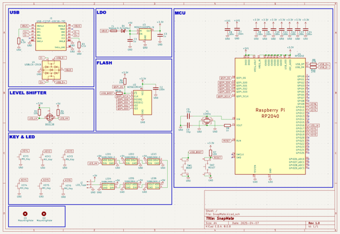Select the FLASH section title text

point(104,63)
